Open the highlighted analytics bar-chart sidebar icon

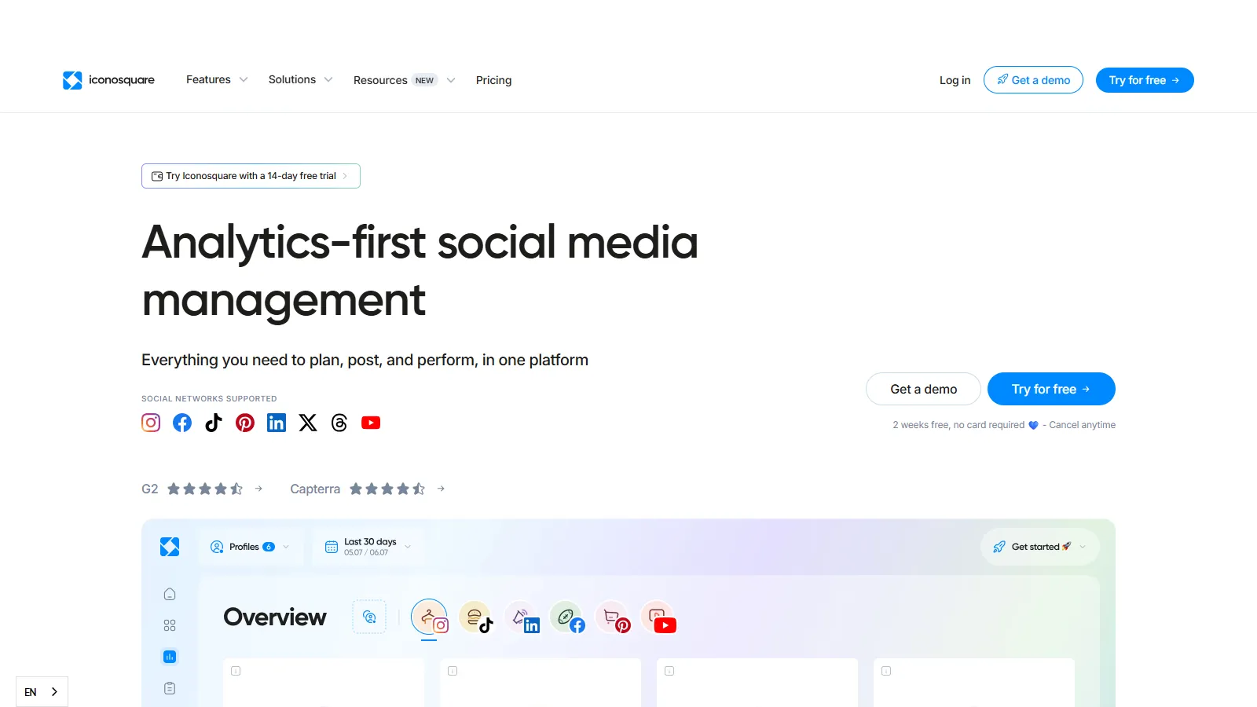click(x=170, y=657)
